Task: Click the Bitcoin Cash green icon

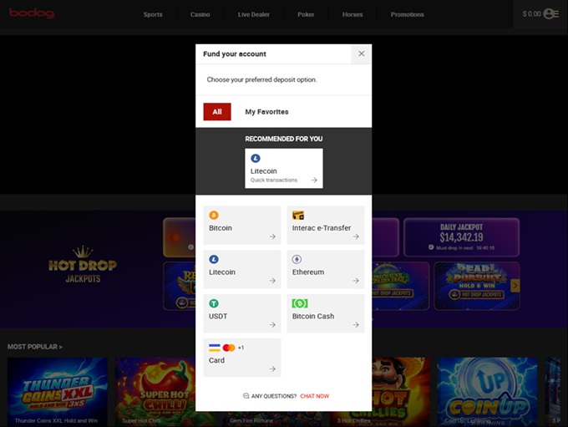Action: pos(299,303)
